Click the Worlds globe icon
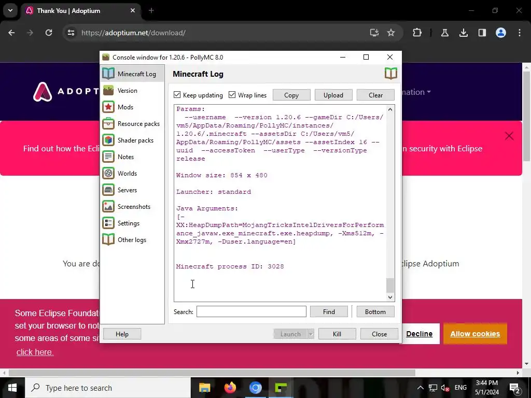 pos(108,173)
